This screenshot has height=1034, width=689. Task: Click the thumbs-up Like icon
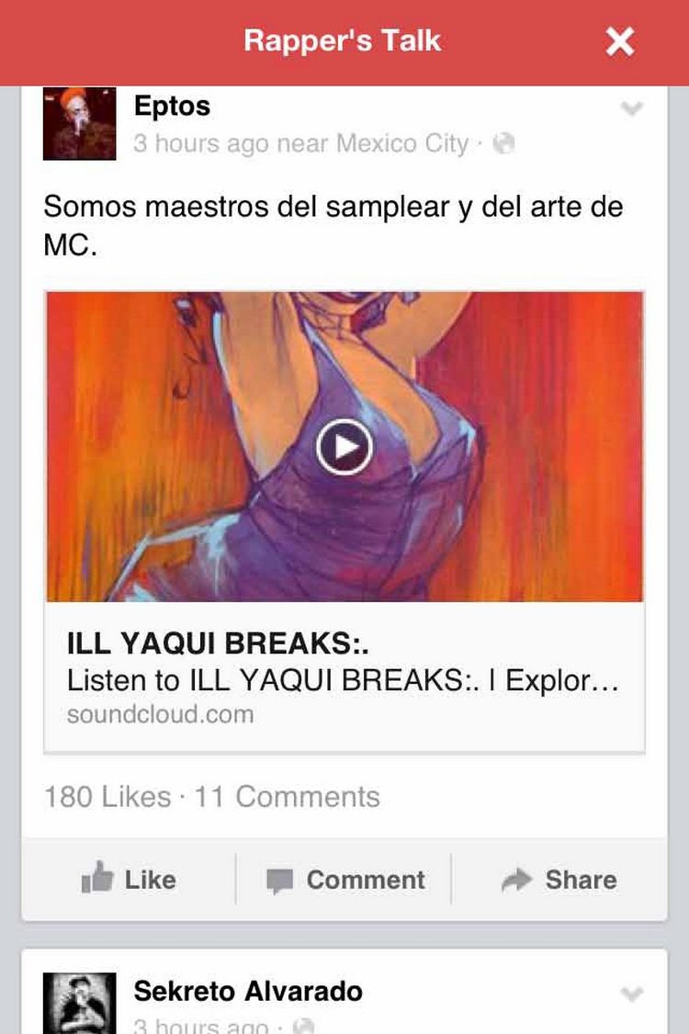tap(97, 878)
